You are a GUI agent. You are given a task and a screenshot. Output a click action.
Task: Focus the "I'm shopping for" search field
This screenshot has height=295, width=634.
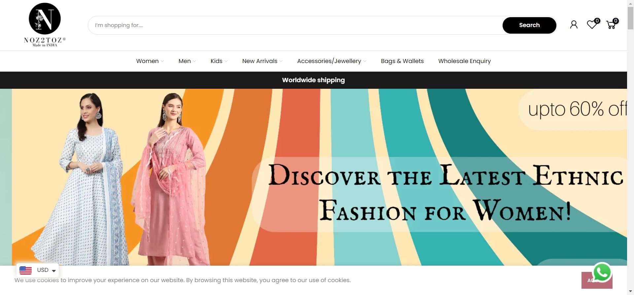coord(294,25)
